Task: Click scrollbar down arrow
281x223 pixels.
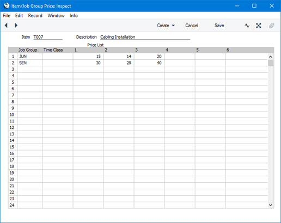Action: (x=271, y=205)
